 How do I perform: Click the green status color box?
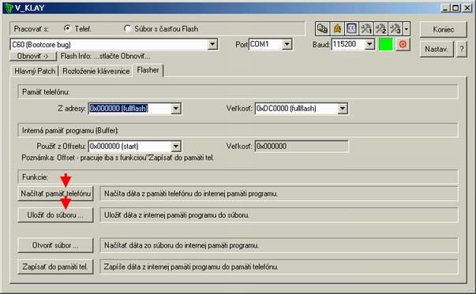pos(385,45)
